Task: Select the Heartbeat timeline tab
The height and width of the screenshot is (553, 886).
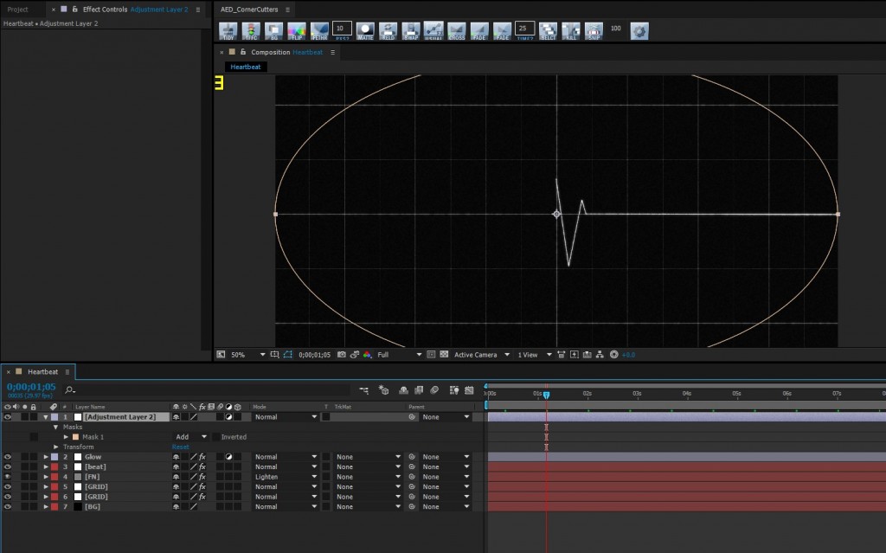Action: 42,371
